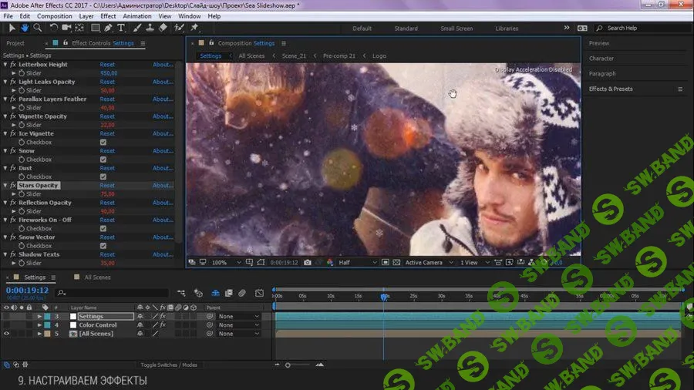This screenshot has height=390, width=694.
Task: Select the Zoom magnifier tool
Action: (38, 28)
